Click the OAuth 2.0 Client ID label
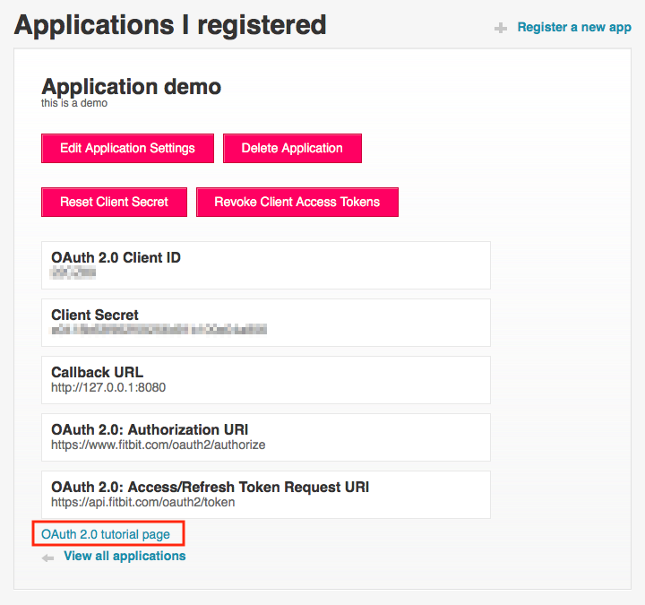Viewport: 645px width, 605px height. [116, 257]
